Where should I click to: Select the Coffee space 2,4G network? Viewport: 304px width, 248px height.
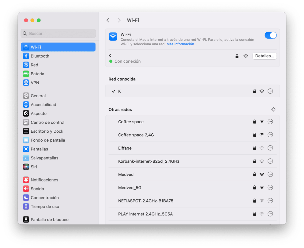192,135
